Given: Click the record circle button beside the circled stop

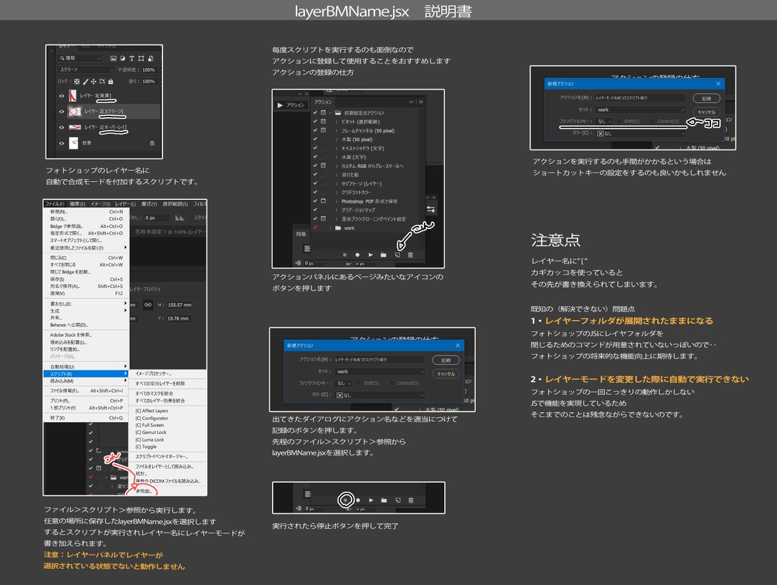Looking at the screenshot, I should pyautogui.click(x=358, y=500).
